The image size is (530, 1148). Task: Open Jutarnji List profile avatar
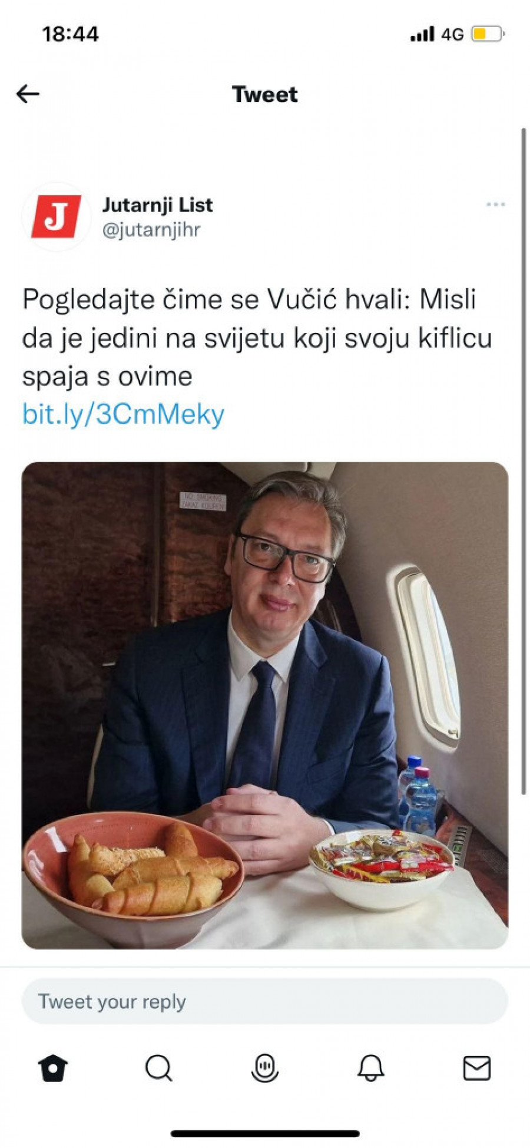point(56,217)
